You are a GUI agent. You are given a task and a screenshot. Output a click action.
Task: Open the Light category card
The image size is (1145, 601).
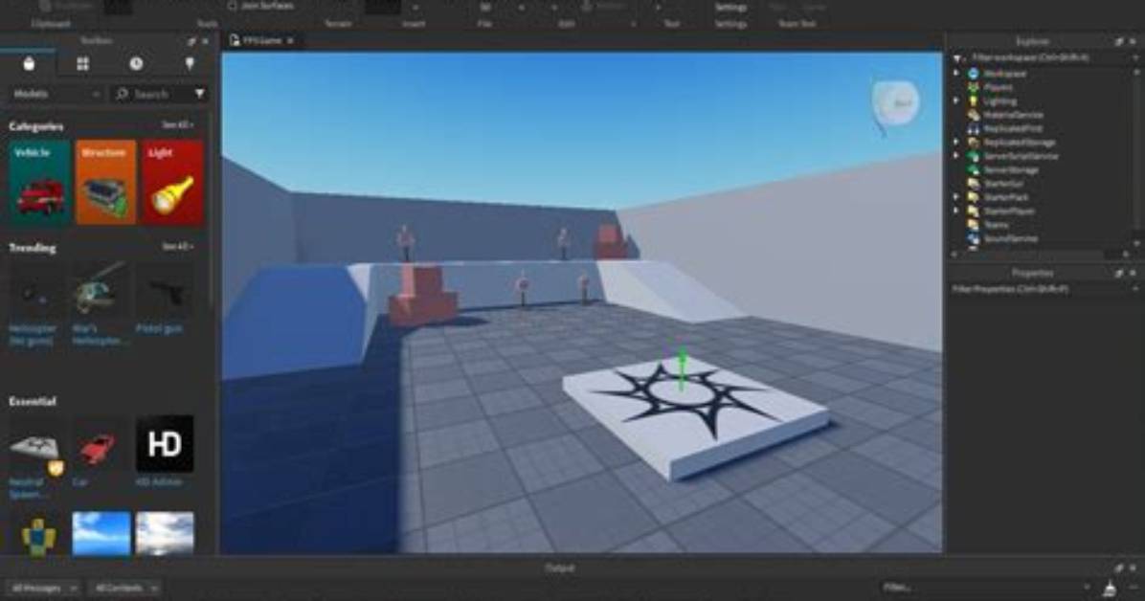[173, 182]
